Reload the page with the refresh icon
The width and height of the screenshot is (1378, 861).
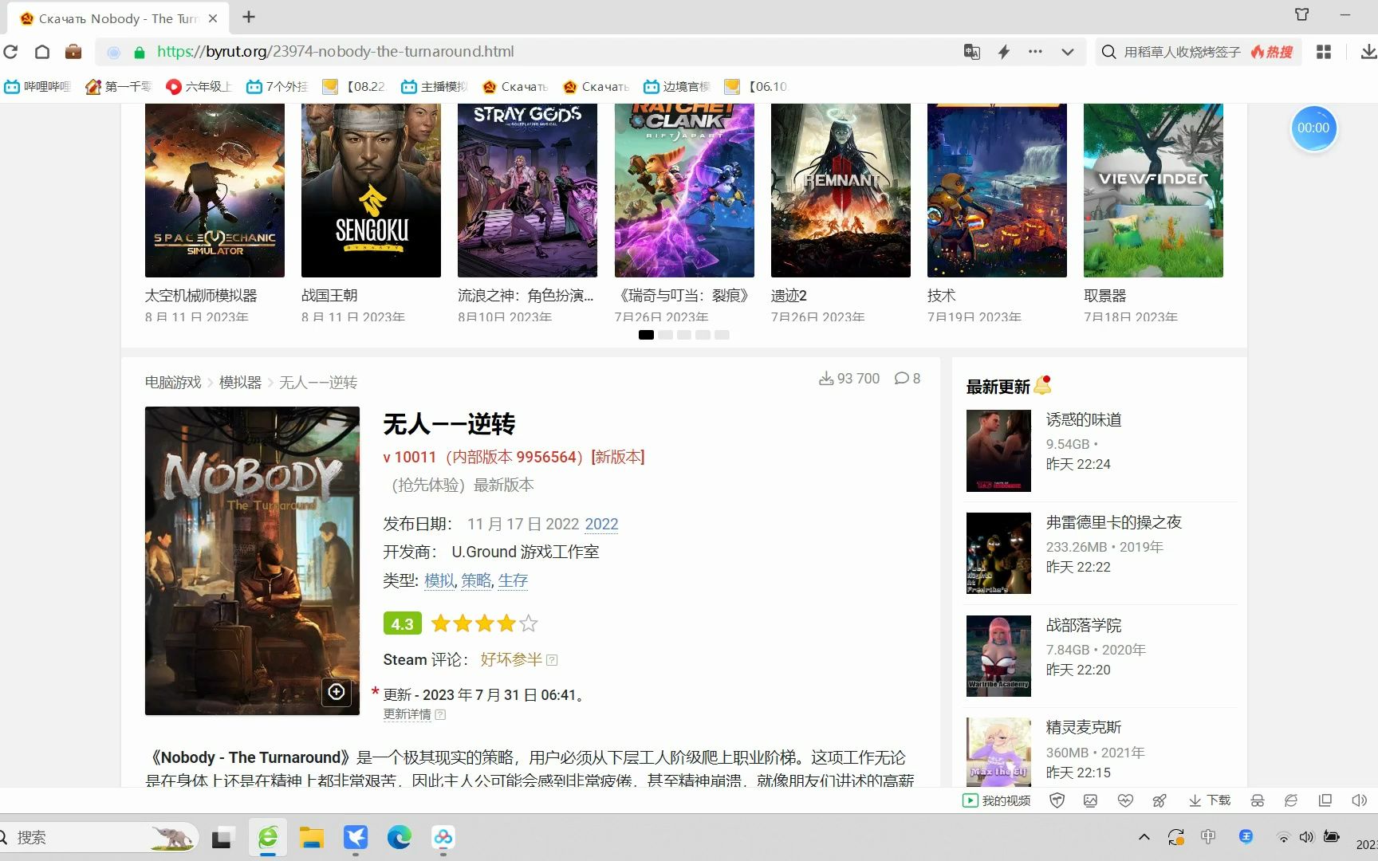tap(10, 52)
